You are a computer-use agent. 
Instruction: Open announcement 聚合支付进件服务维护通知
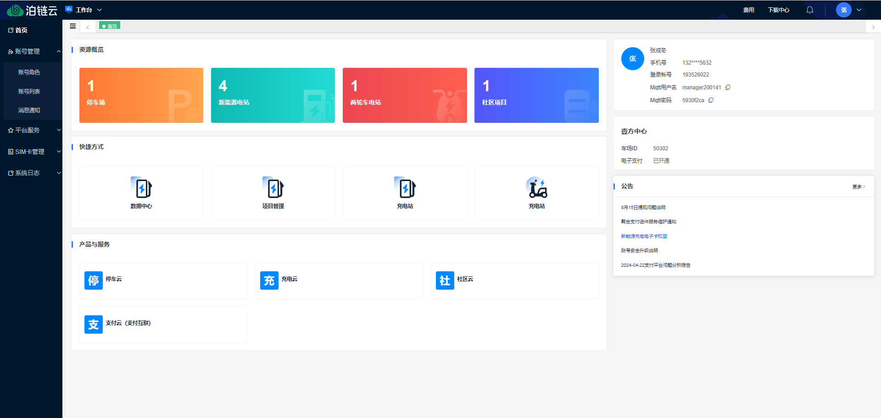648,222
